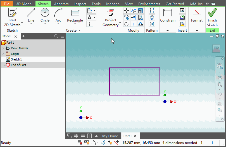Open the Full Navigation Wheel
This screenshot has width=226, height=147.
point(220,66)
